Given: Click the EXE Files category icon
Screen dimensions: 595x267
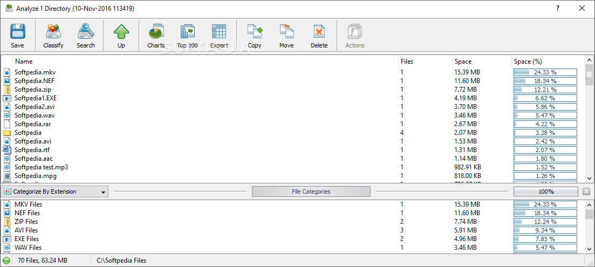Looking at the screenshot, I should [7, 239].
